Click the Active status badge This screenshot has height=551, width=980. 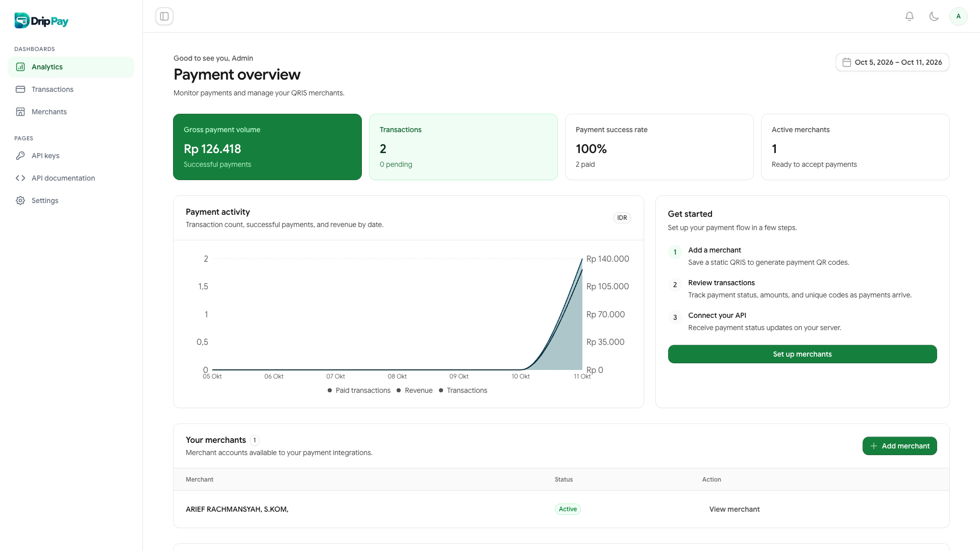(568, 509)
